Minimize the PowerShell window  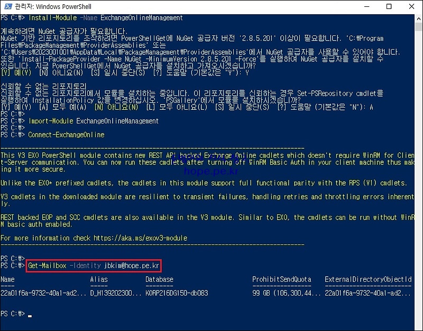point(367,7)
